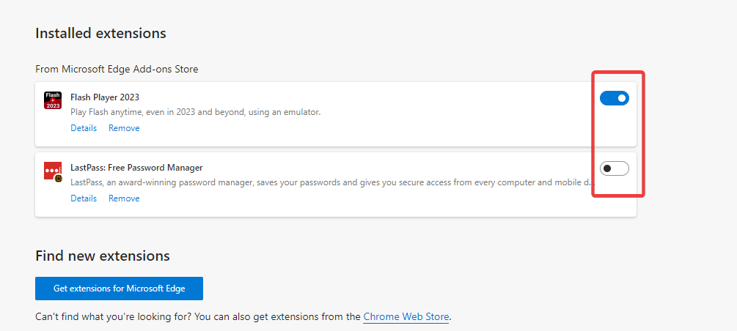Screen dimensions: 737x331
Task: Open Details for Flash Player 2023
Action: [x=84, y=128]
